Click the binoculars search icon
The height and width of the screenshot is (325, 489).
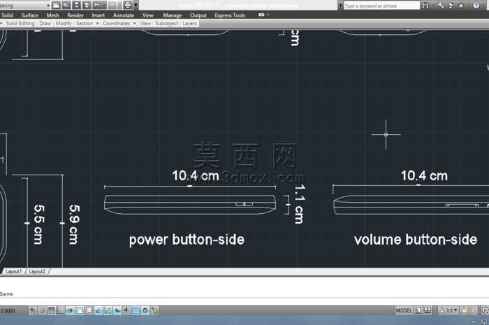click(x=425, y=6)
